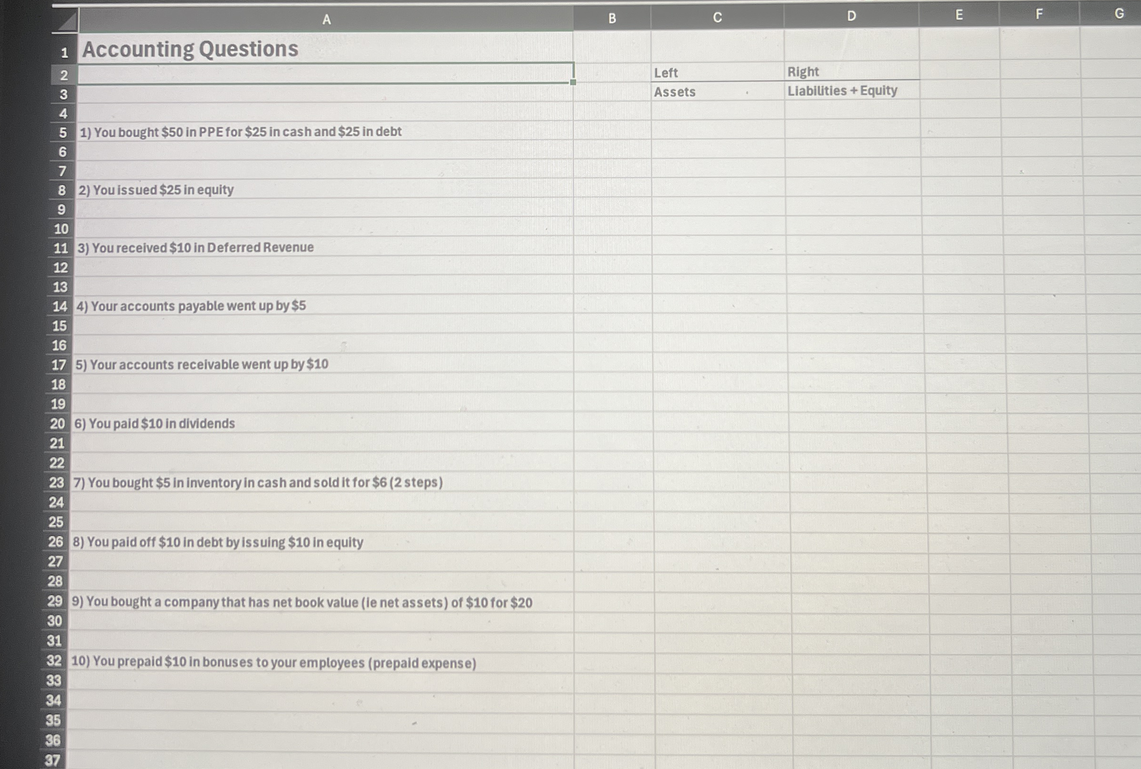
Task: Click the fill handle of selected cell
Action: [x=573, y=82]
